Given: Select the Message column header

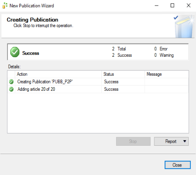Looking at the screenshot, I should click(x=167, y=74).
